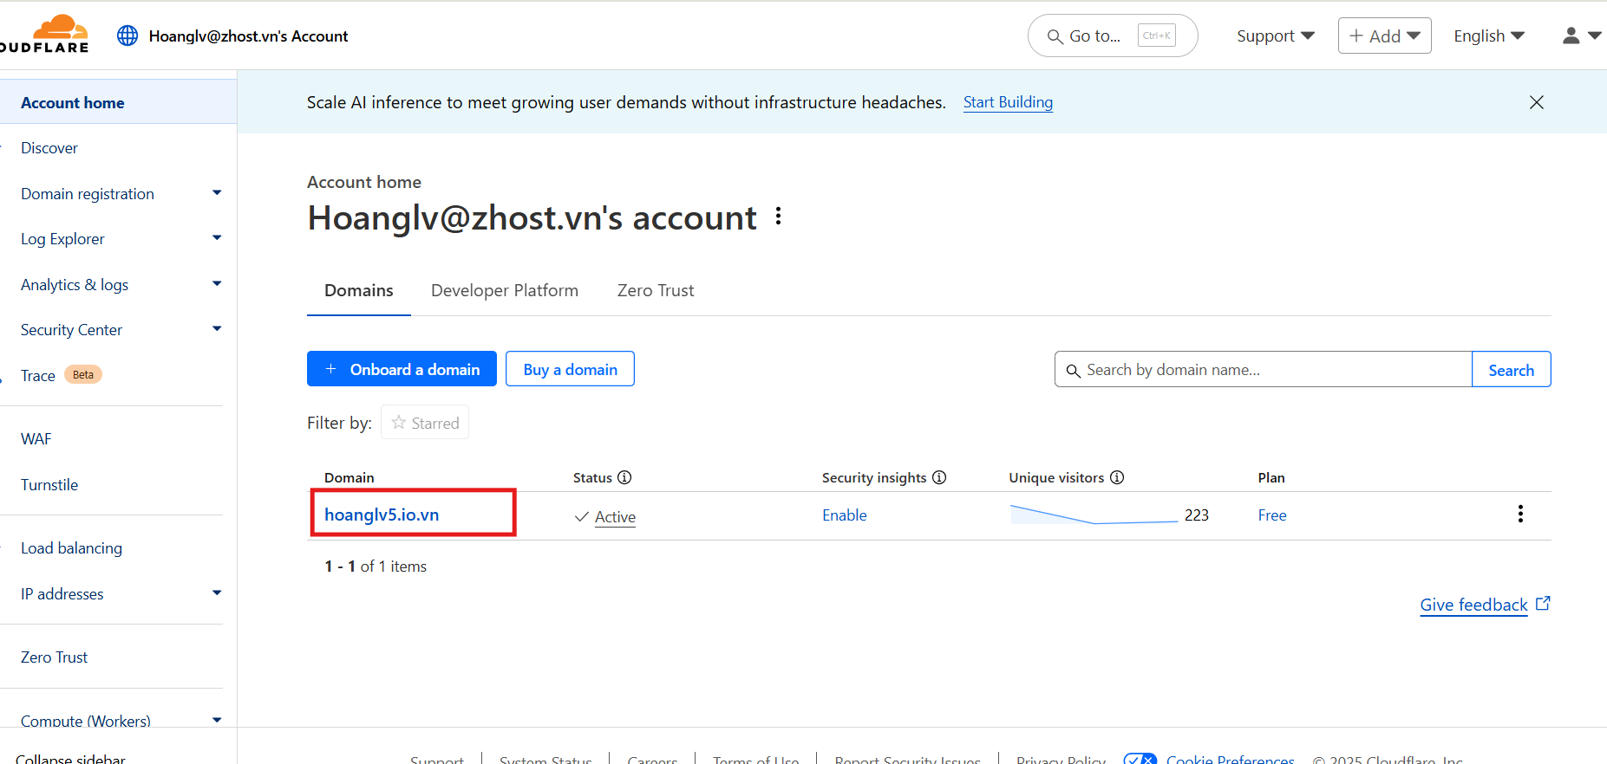Click the unique visitors sparkline chart
The height and width of the screenshot is (764, 1607).
point(1094,515)
